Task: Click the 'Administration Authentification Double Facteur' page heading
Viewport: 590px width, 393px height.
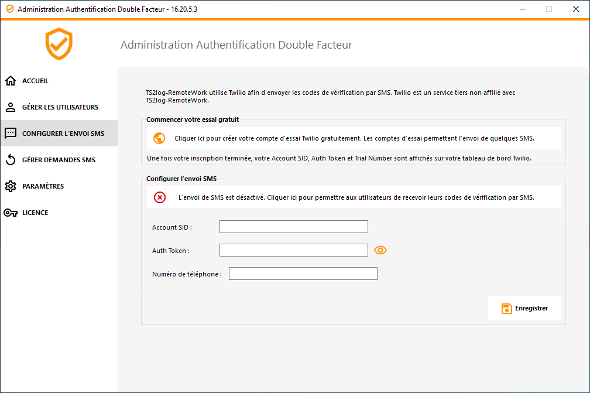Action: [x=236, y=45]
